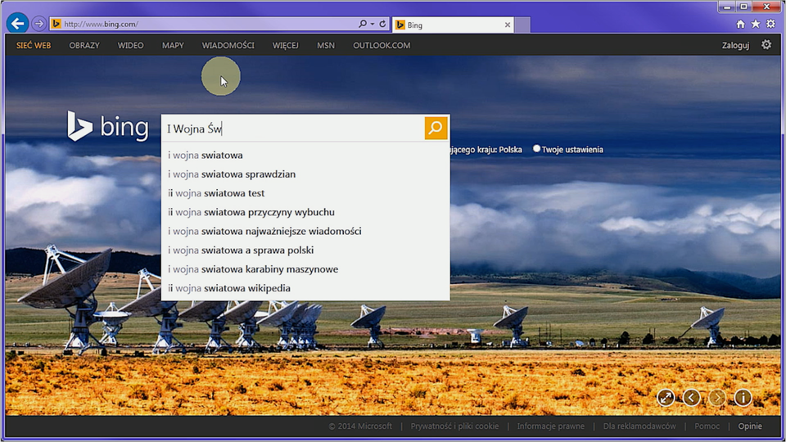Screen dimensions: 786x442
Task: Open 'Informacje prawne' footer link
Action: pos(551,426)
